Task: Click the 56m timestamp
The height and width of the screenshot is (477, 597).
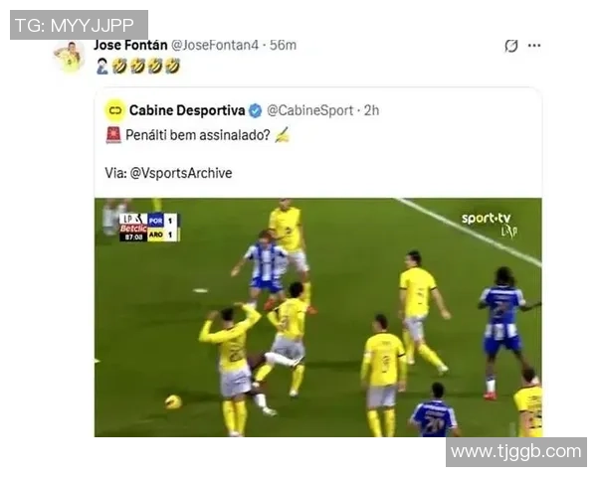Action: pyautogui.click(x=283, y=46)
